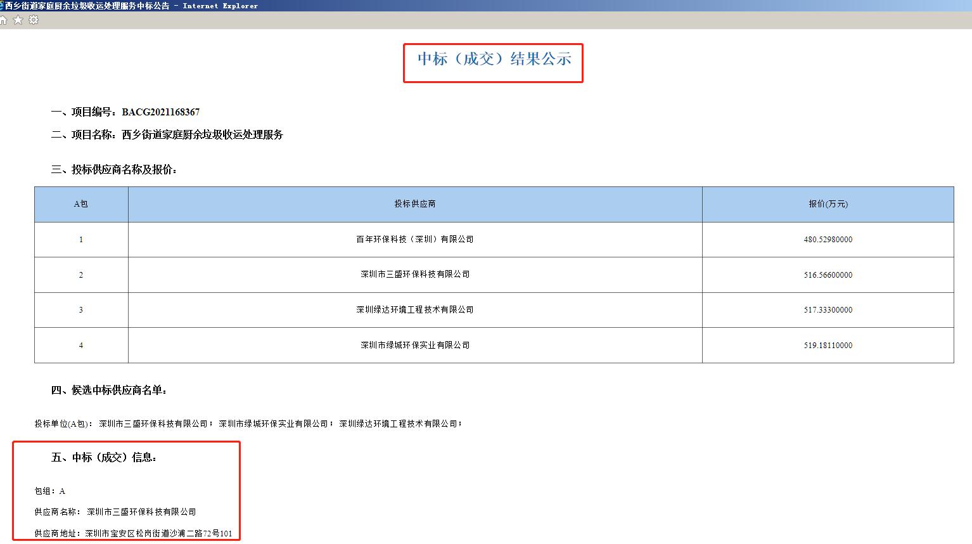Select 深圳市绿城环保实业有限公司 in row 4
The height and width of the screenshot is (544, 972).
[415, 345]
